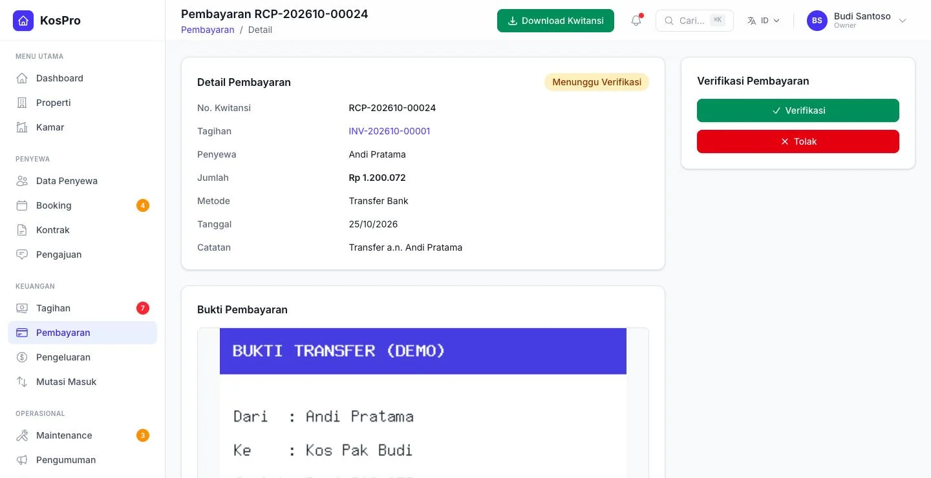Click the Transfer Bank method value
The image size is (931, 478).
[x=379, y=201]
